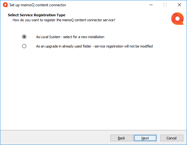Screen dimensions: 187x145
Task: Click the large orange memoQ logo
Action: coord(177,18)
